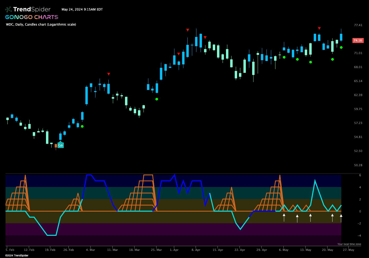Click the GONOGO CHARTS title

32,17
